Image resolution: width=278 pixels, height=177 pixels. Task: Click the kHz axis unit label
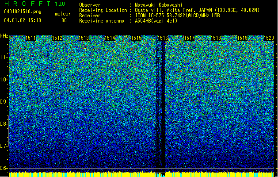tap(4, 36)
